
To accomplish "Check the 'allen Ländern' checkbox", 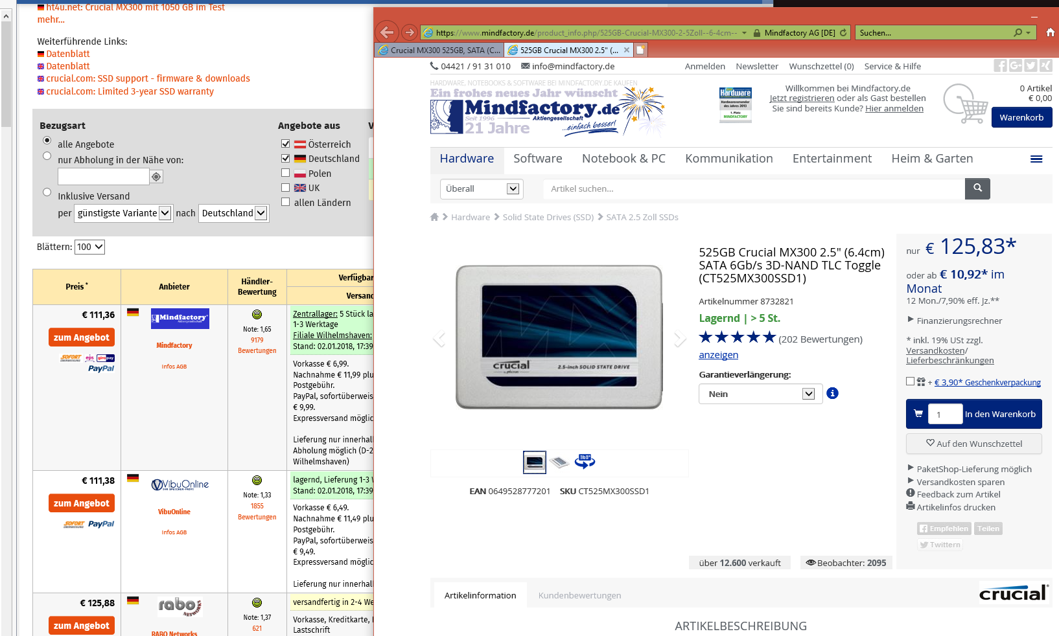I will tap(285, 202).
